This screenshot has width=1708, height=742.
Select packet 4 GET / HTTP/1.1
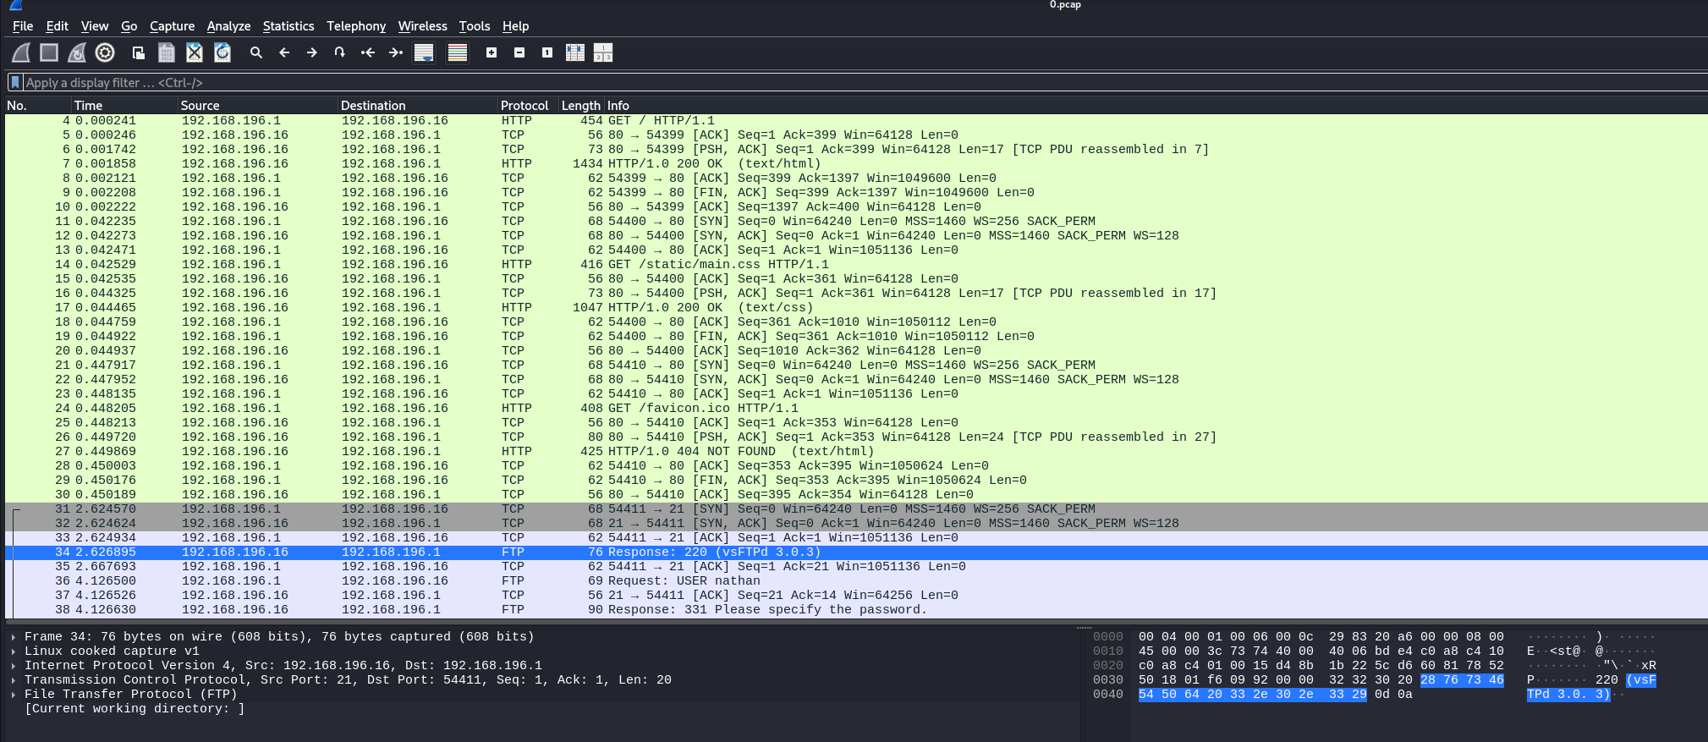coord(856,120)
